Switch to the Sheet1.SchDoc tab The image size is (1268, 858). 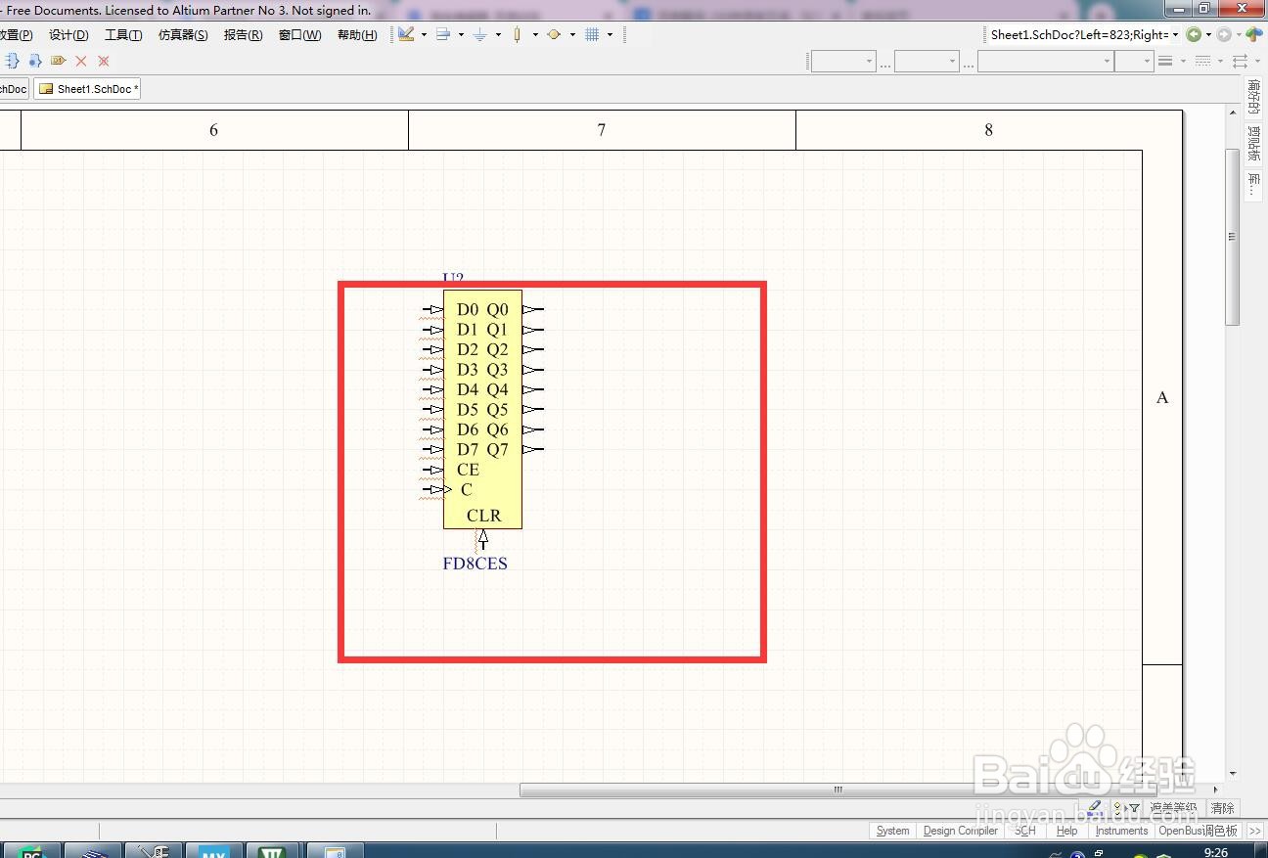(x=88, y=89)
